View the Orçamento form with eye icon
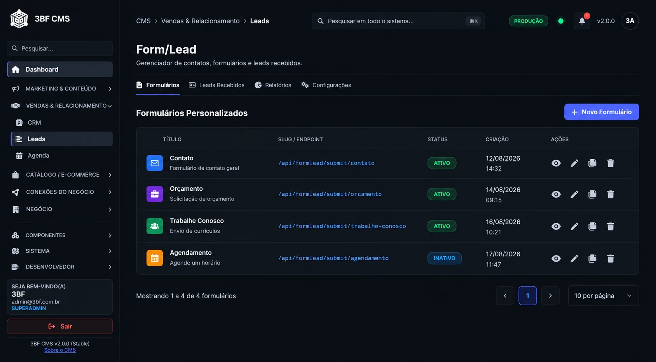Image resolution: width=656 pixels, height=362 pixels. click(556, 194)
